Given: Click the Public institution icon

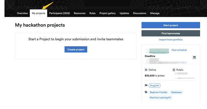Looking at the screenshot, I should coord(174,70).
